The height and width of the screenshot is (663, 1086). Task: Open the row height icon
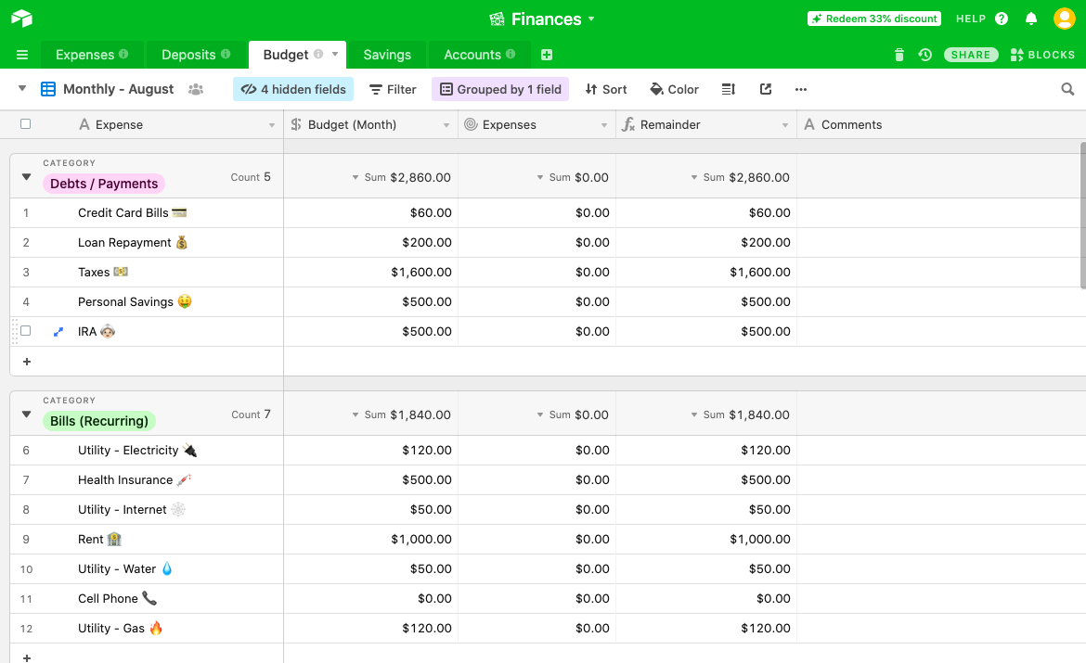click(729, 89)
